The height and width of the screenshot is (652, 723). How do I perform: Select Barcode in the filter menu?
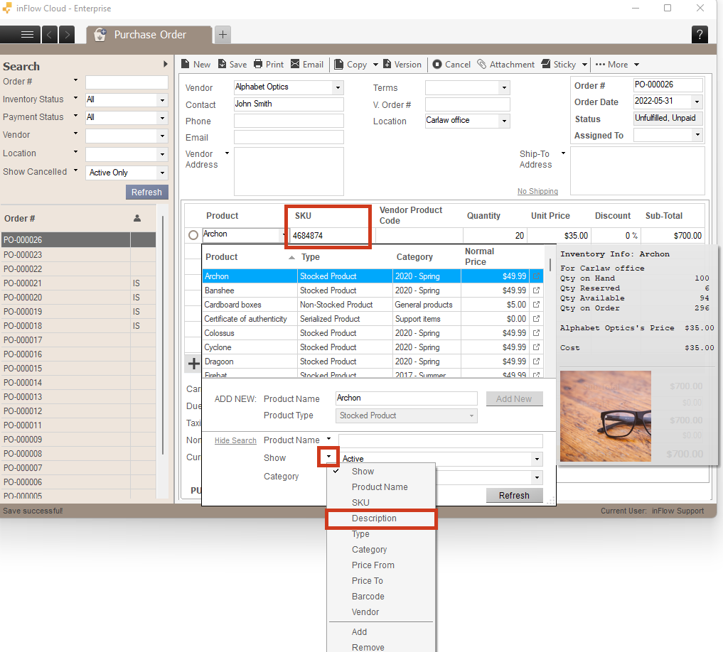[x=368, y=597]
